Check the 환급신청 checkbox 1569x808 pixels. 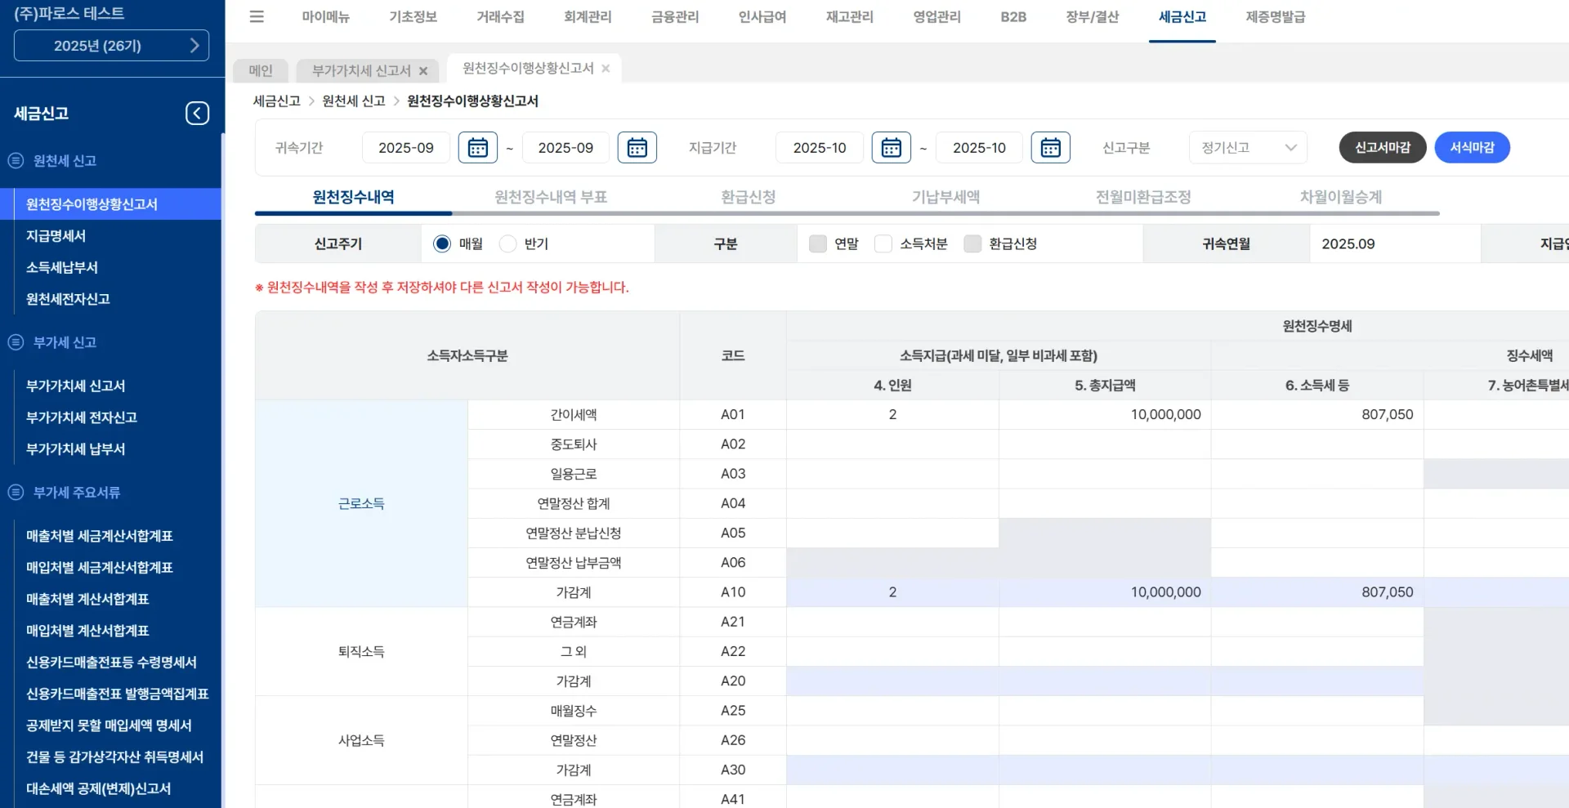pos(972,243)
